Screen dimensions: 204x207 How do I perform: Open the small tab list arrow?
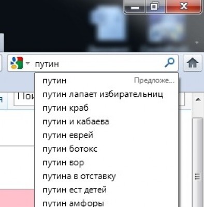(197, 42)
